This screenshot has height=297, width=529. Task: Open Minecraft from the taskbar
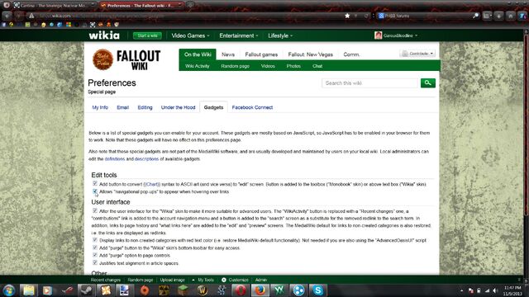tap(183, 290)
